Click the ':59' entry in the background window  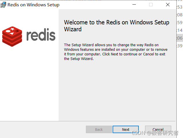click(180, 22)
